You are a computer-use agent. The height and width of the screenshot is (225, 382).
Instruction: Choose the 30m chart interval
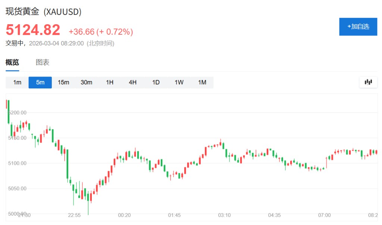[x=87, y=82]
